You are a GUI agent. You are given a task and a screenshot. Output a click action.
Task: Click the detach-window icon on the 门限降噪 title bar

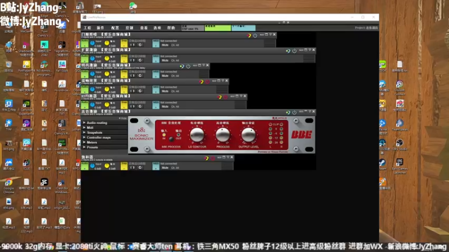[266, 35]
